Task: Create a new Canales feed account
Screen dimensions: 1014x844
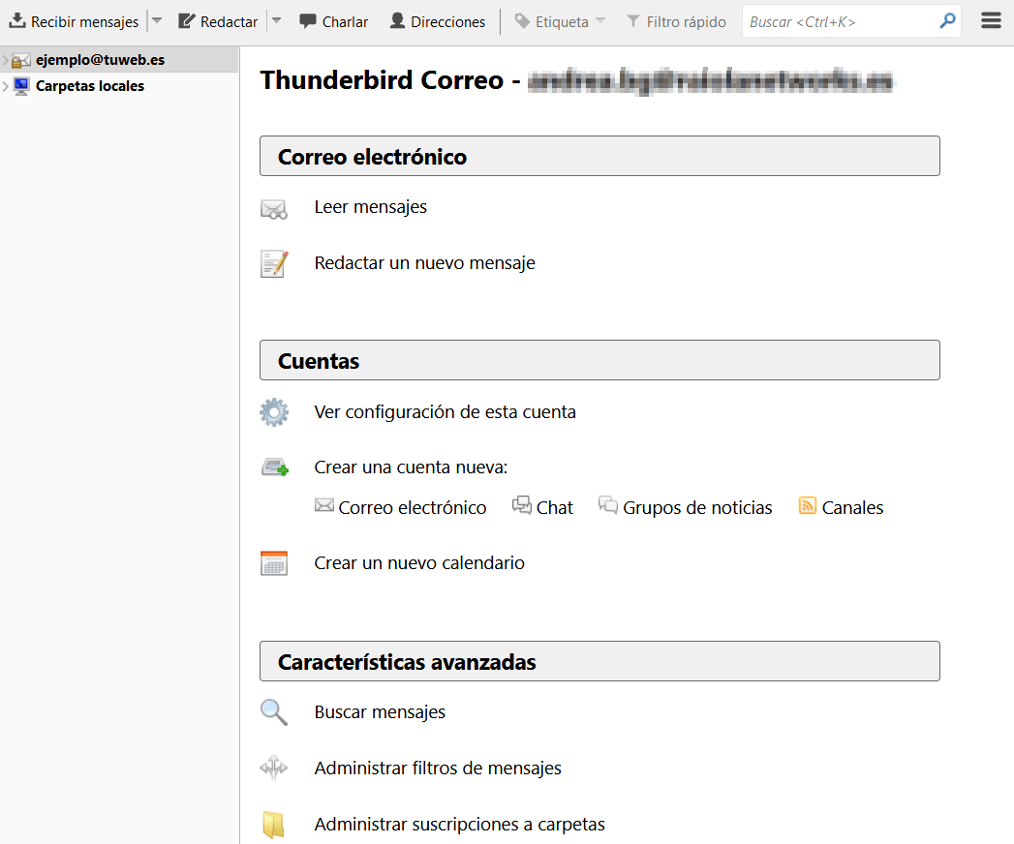Action: click(852, 508)
